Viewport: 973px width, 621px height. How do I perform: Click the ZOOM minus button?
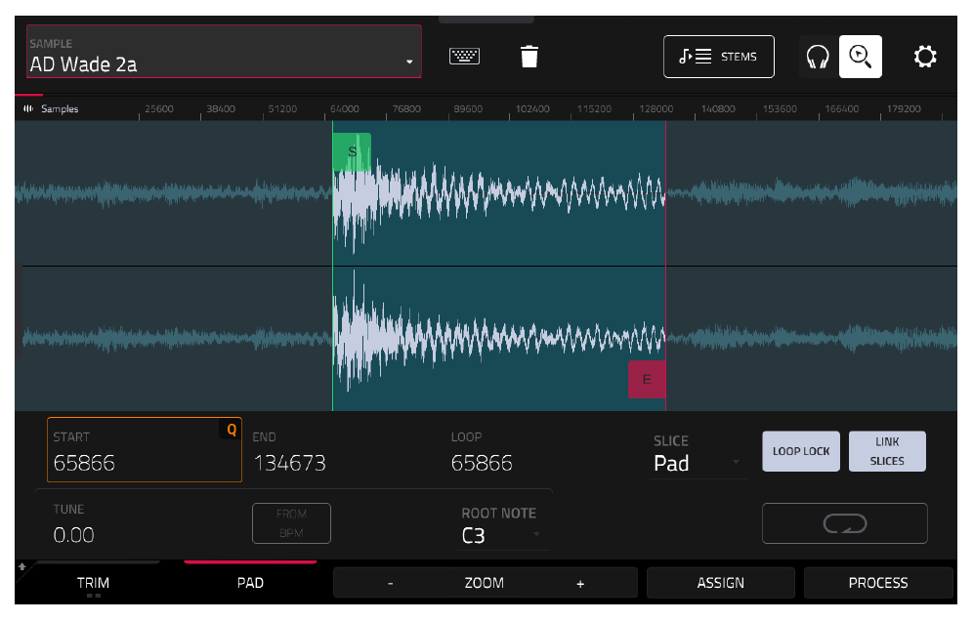(x=391, y=583)
